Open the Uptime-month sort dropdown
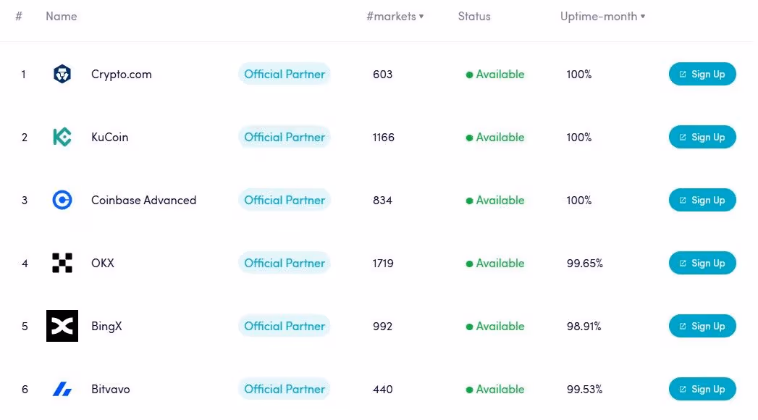The height and width of the screenshot is (420, 758). click(602, 16)
